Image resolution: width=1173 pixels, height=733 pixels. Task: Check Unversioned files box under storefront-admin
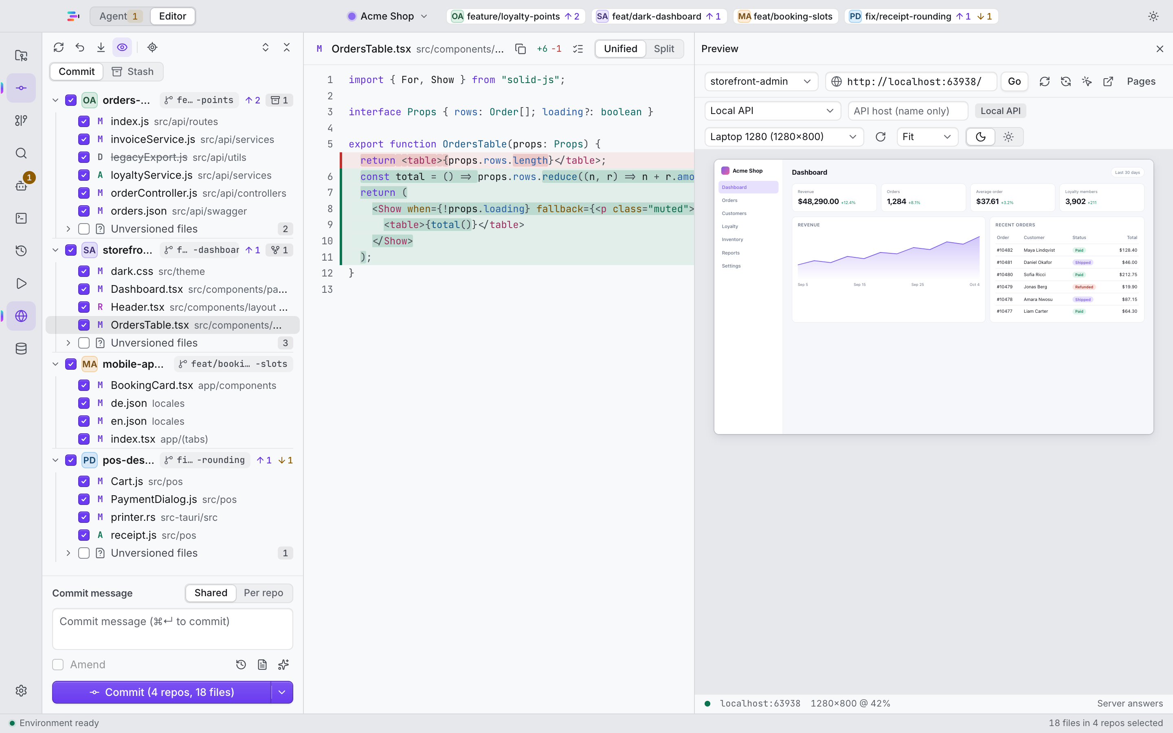[84, 343]
